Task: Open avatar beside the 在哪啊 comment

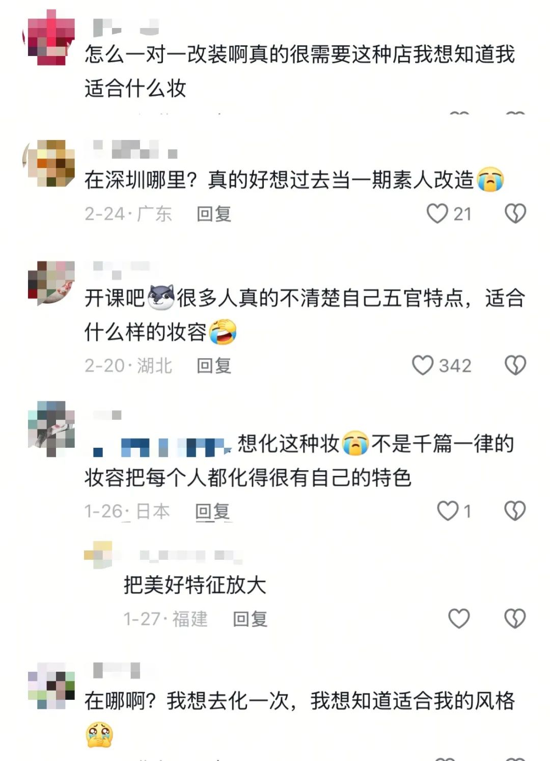Action: click(x=50, y=686)
